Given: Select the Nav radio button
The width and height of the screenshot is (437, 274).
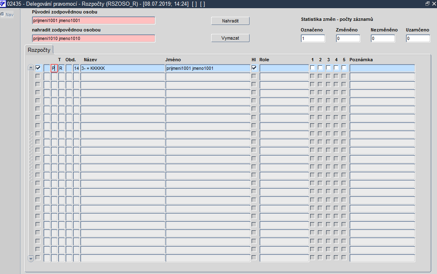Looking at the screenshot, I should pyautogui.click(x=2, y=14).
